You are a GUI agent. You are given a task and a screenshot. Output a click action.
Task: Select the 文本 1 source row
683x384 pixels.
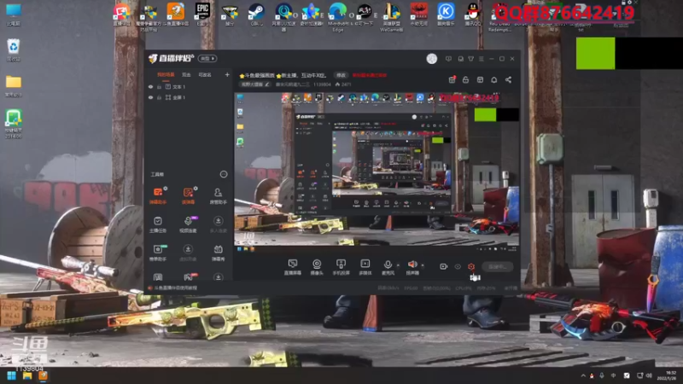coord(189,87)
